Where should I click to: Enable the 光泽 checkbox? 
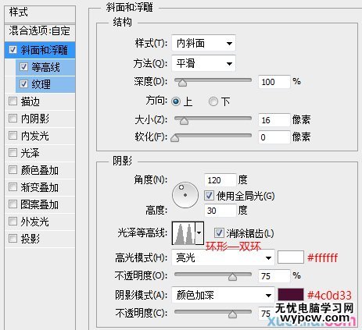click(13, 152)
